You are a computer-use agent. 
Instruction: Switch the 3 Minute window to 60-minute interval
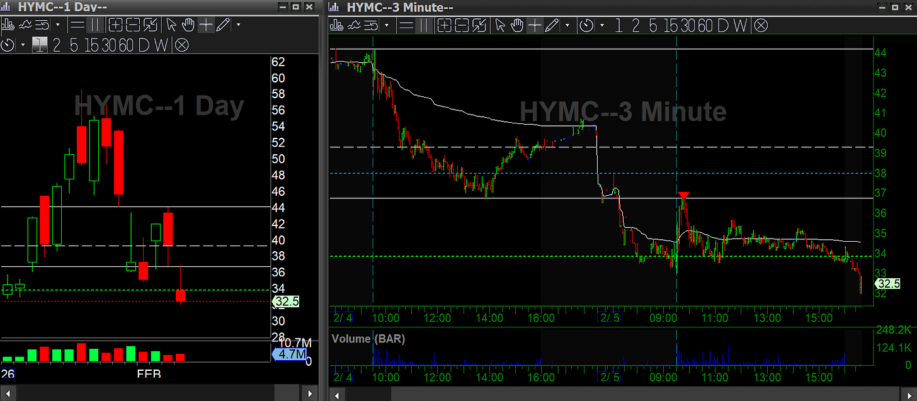tap(705, 25)
